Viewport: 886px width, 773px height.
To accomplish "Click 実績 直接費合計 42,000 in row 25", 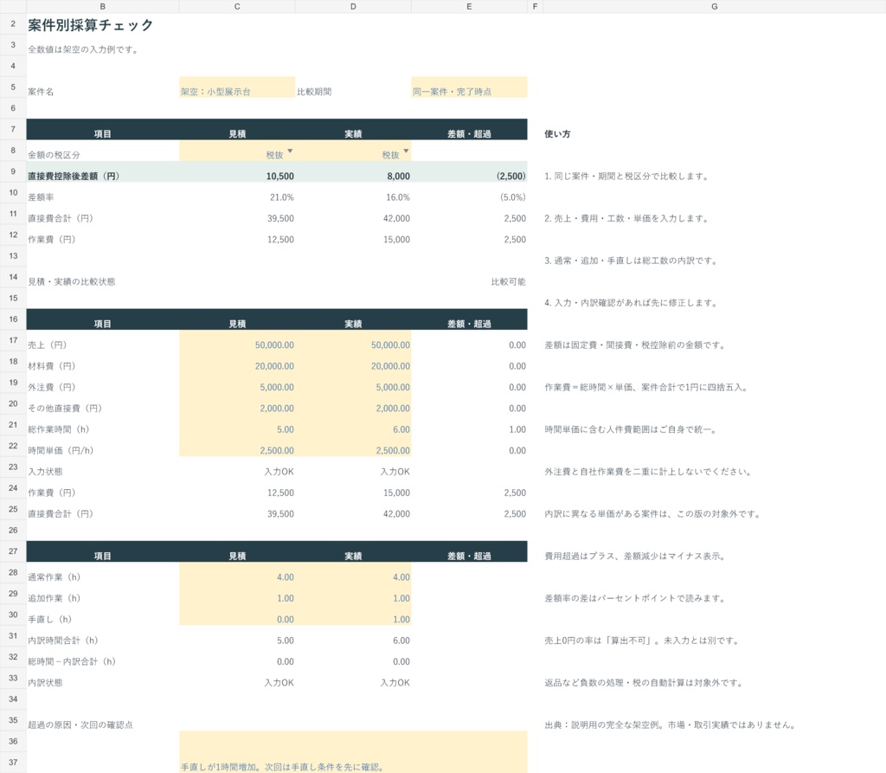I will point(396,514).
